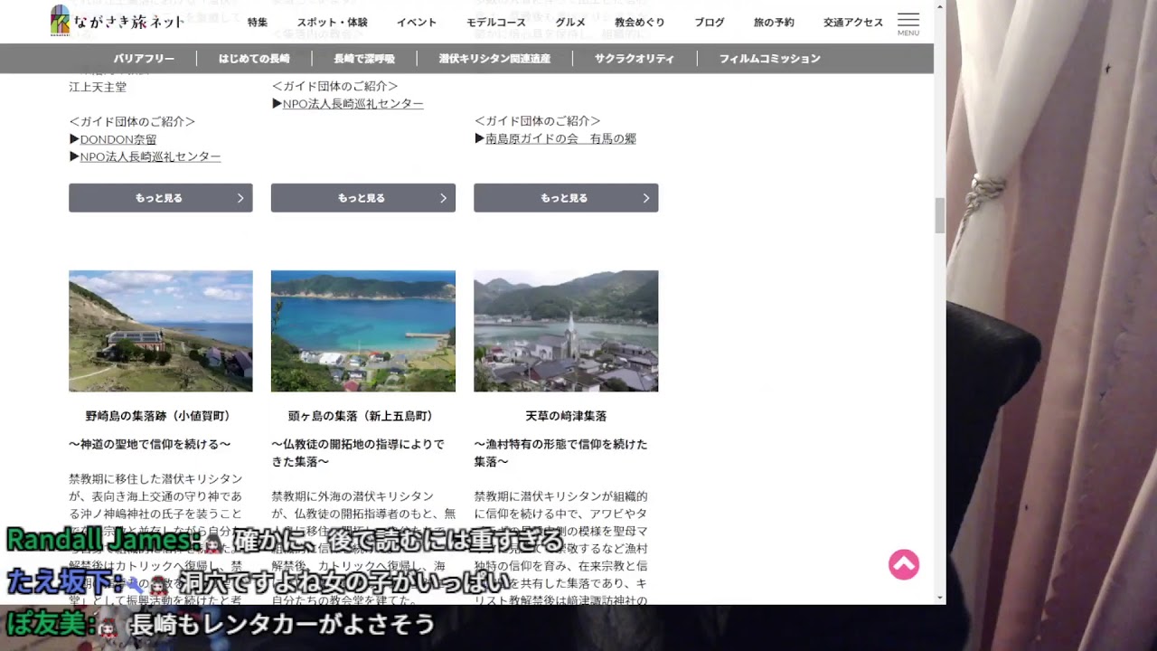
Task: Click the page's vertical scrollbar thumb
Action: tap(939, 215)
